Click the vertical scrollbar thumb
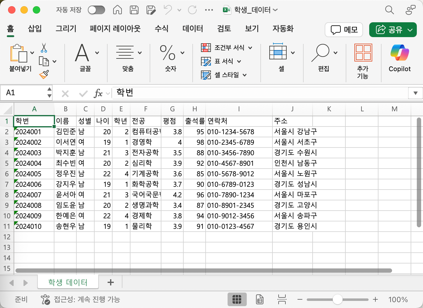The height and width of the screenshot is (308, 423). pos(419,173)
